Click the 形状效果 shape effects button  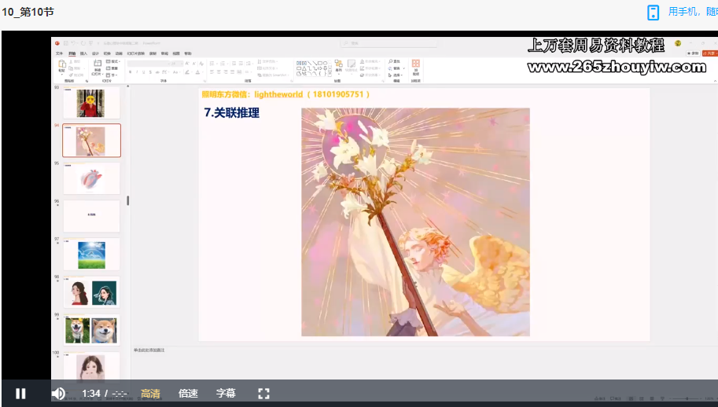[371, 75]
